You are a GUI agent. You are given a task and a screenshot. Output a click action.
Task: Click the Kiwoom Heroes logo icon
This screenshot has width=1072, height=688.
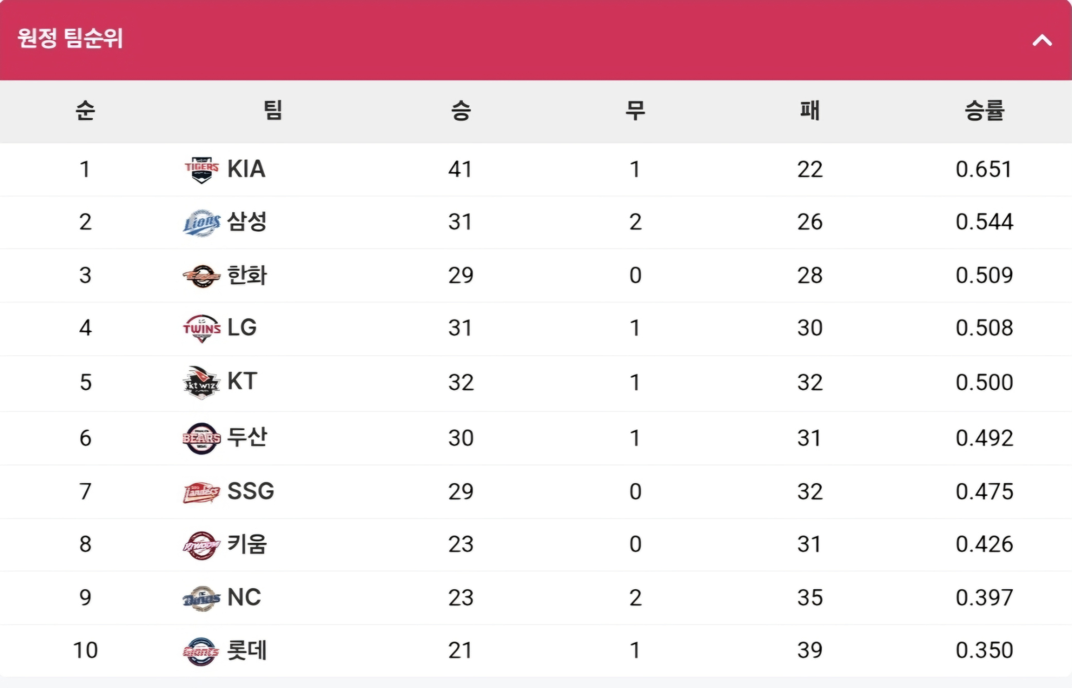[x=202, y=545]
